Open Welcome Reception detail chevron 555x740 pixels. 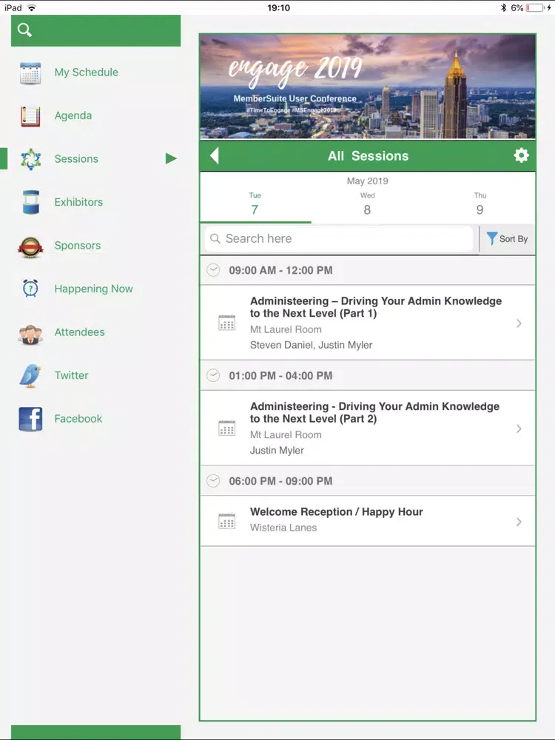click(x=519, y=522)
